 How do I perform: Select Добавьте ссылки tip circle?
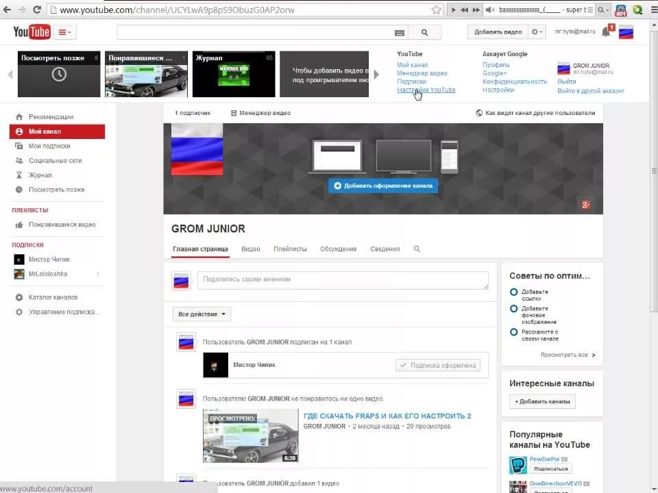[x=513, y=292]
